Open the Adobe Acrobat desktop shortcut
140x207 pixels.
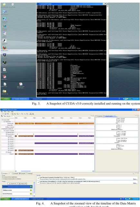pyautogui.click(x=5, y=34)
